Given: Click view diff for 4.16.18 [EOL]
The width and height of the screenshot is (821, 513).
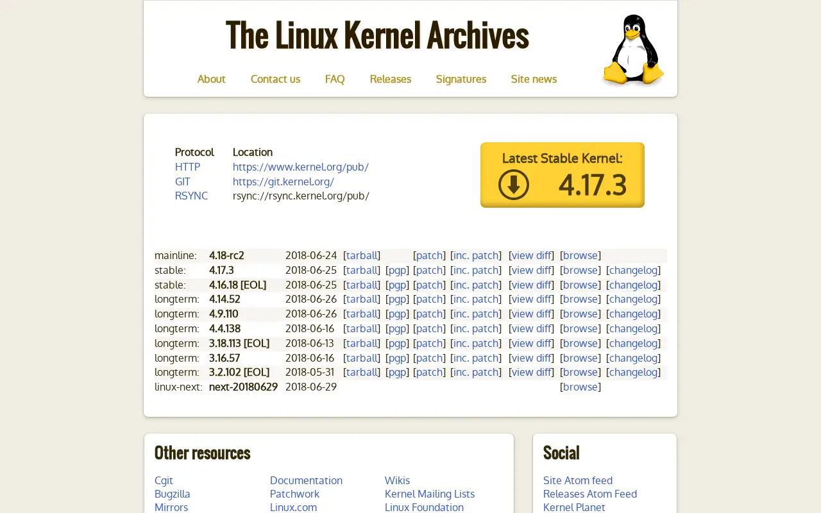Looking at the screenshot, I should [x=532, y=285].
